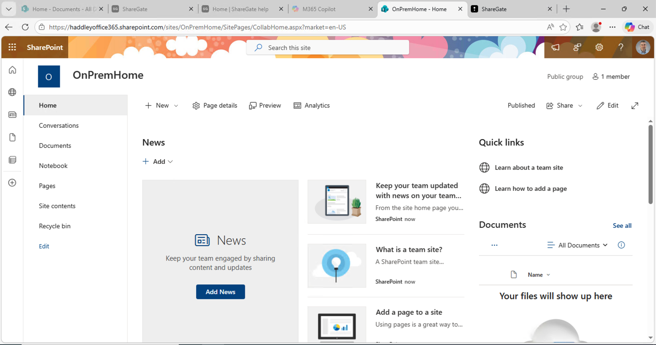The image size is (656, 345).
Task: Open the tab search dropdown arrow
Action: pos(9,9)
